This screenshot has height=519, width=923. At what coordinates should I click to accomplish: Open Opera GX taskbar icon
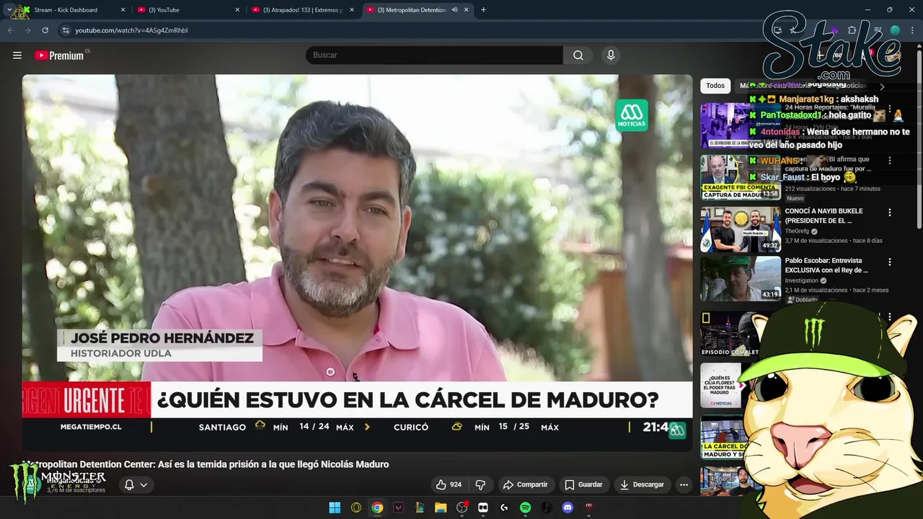pyautogui.click(x=356, y=507)
